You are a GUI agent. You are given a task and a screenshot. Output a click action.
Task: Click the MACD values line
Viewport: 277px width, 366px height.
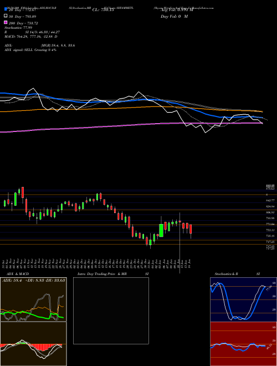coord(31,37)
